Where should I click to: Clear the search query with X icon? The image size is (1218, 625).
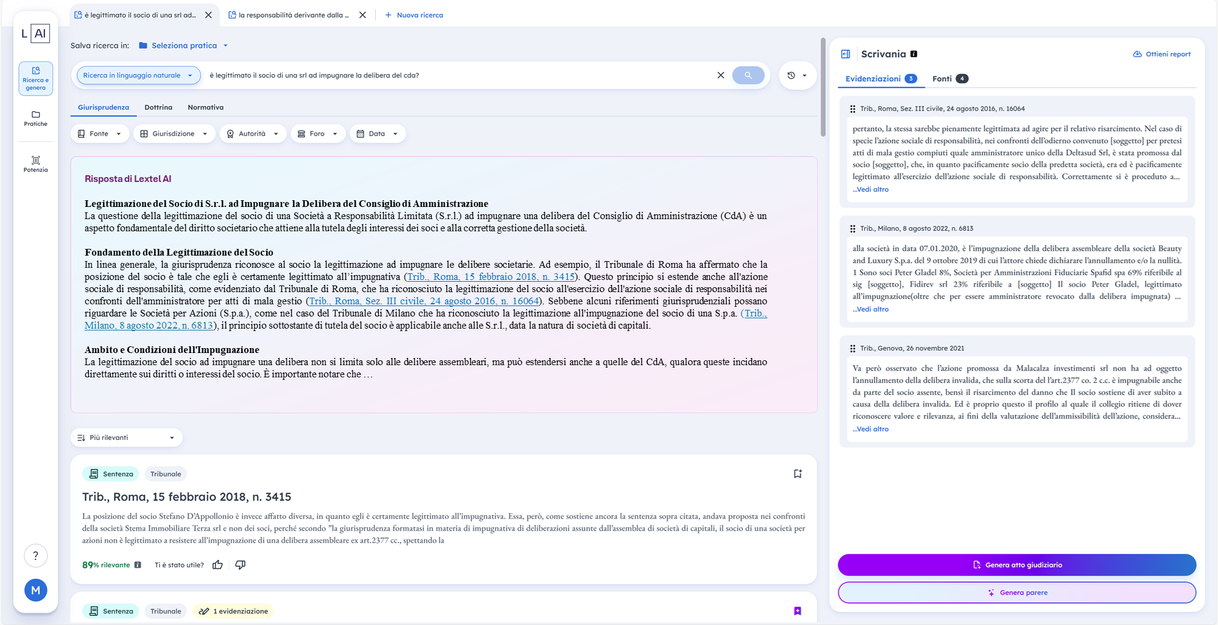tap(720, 75)
